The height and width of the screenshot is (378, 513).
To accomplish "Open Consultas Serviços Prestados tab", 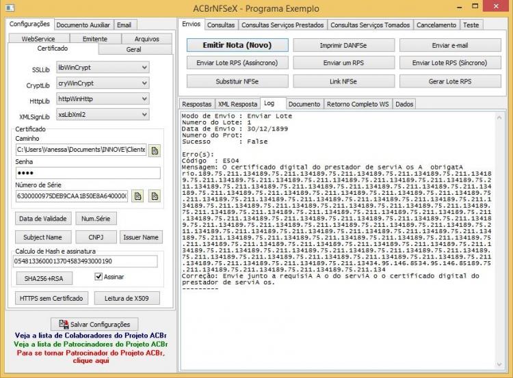I will click(x=282, y=25).
